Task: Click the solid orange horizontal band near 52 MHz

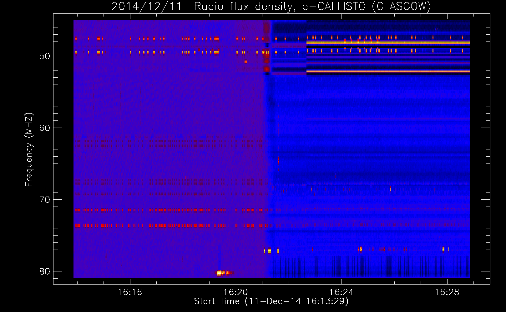Action: tap(388, 71)
